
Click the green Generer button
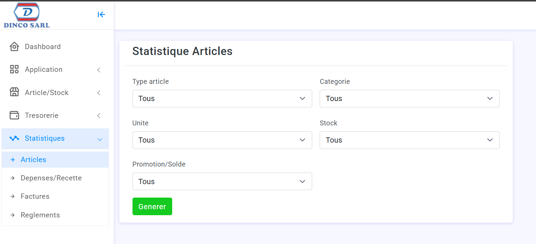coord(152,206)
